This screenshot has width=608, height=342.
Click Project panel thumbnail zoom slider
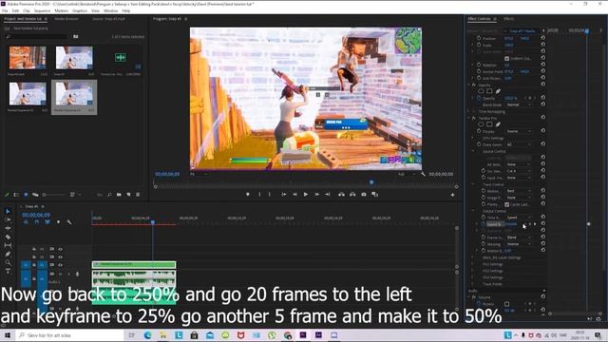[53, 195]
